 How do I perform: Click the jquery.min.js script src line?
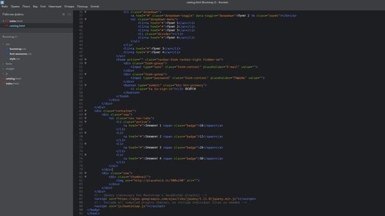[175, 199]
